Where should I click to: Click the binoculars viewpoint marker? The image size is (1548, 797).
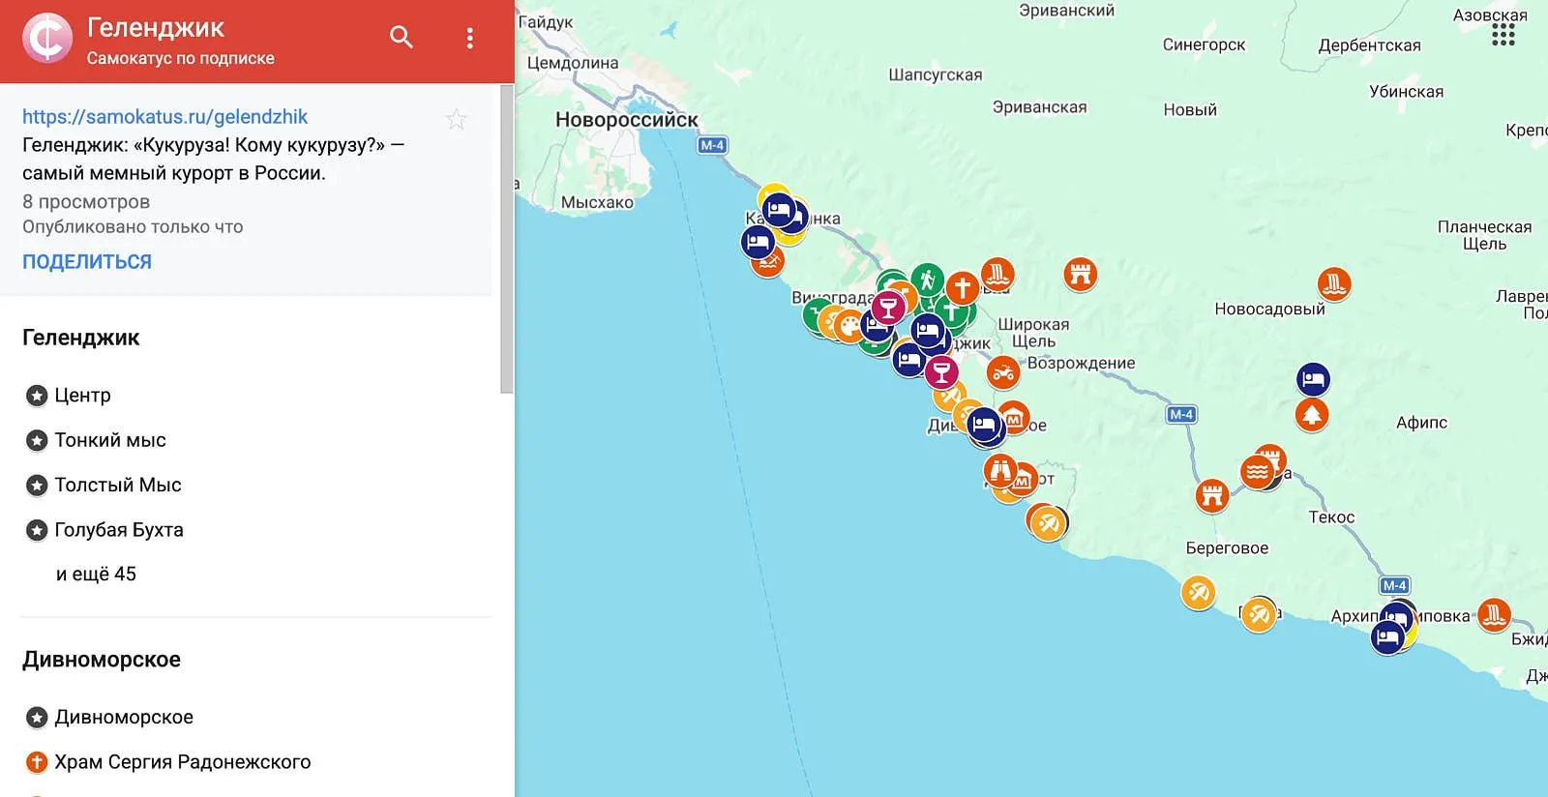coord(1000,470)
